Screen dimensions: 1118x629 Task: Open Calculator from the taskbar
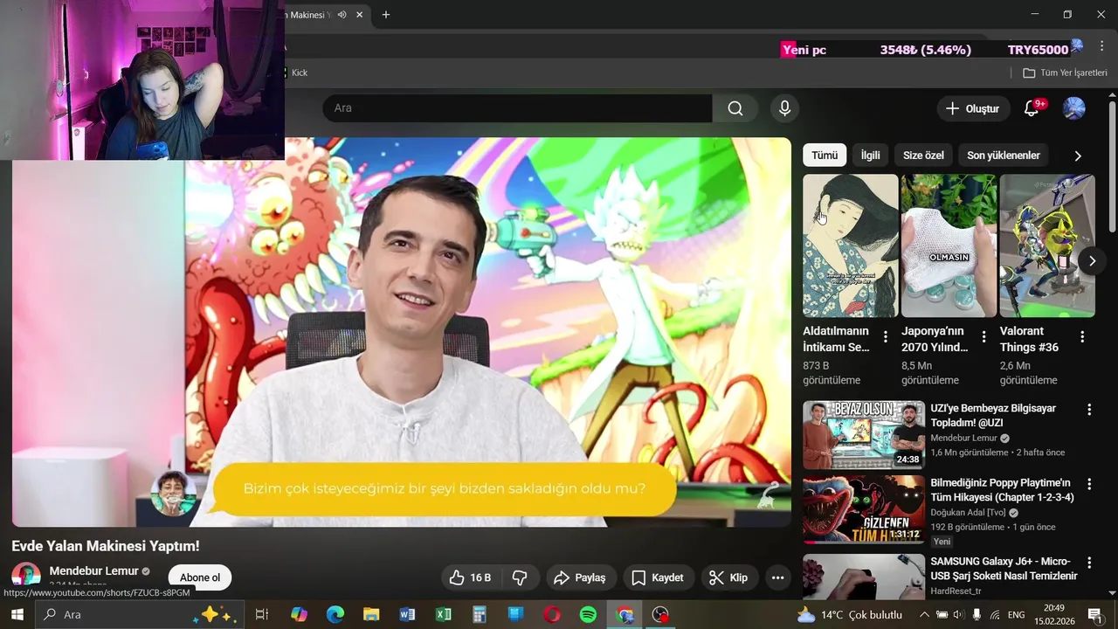pos(480,614)
